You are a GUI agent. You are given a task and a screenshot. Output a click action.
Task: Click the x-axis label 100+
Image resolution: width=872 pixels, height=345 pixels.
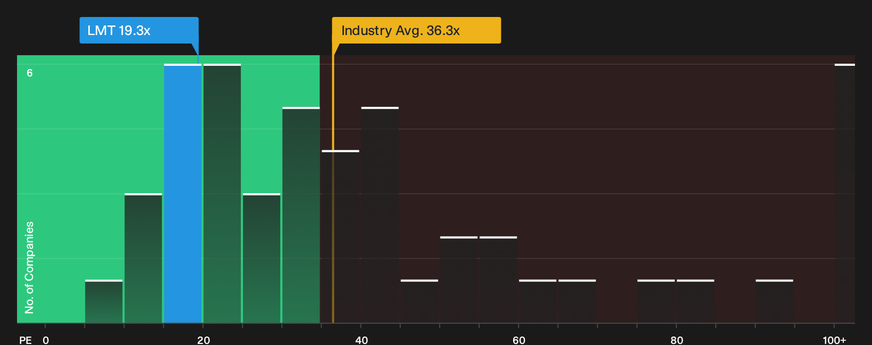834,340
